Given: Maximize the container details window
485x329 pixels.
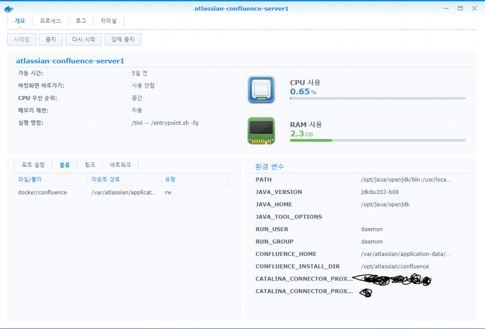Looking at the screenshot, I should pyautogui.click(x=460, y=9).
